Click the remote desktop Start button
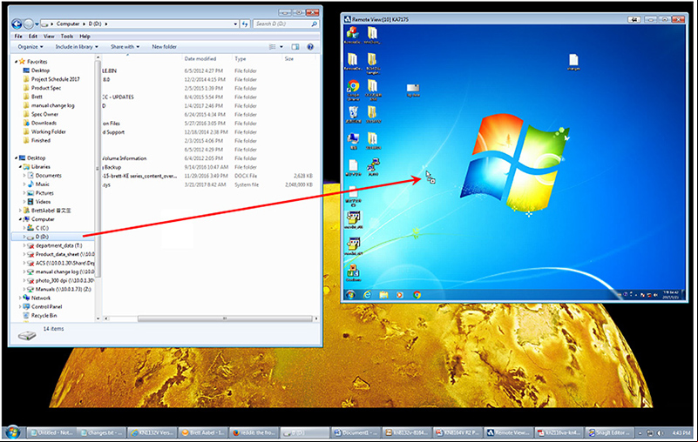Viewport: 698px width, 442px height. [x=350, y=295]
